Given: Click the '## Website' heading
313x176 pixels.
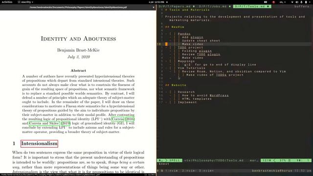Looking at the screenshot, I should click(176, 85).
